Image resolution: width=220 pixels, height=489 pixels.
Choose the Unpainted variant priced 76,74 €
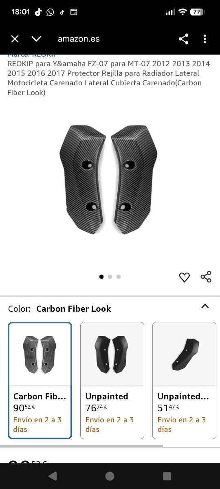tap(112, 380)
